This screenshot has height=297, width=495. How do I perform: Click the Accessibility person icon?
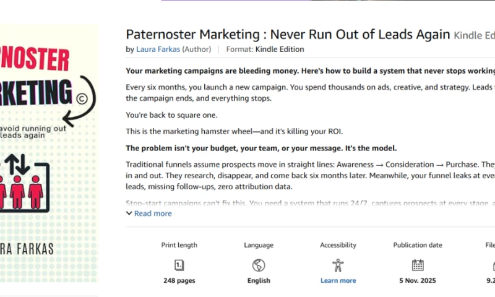click(338, 265)
